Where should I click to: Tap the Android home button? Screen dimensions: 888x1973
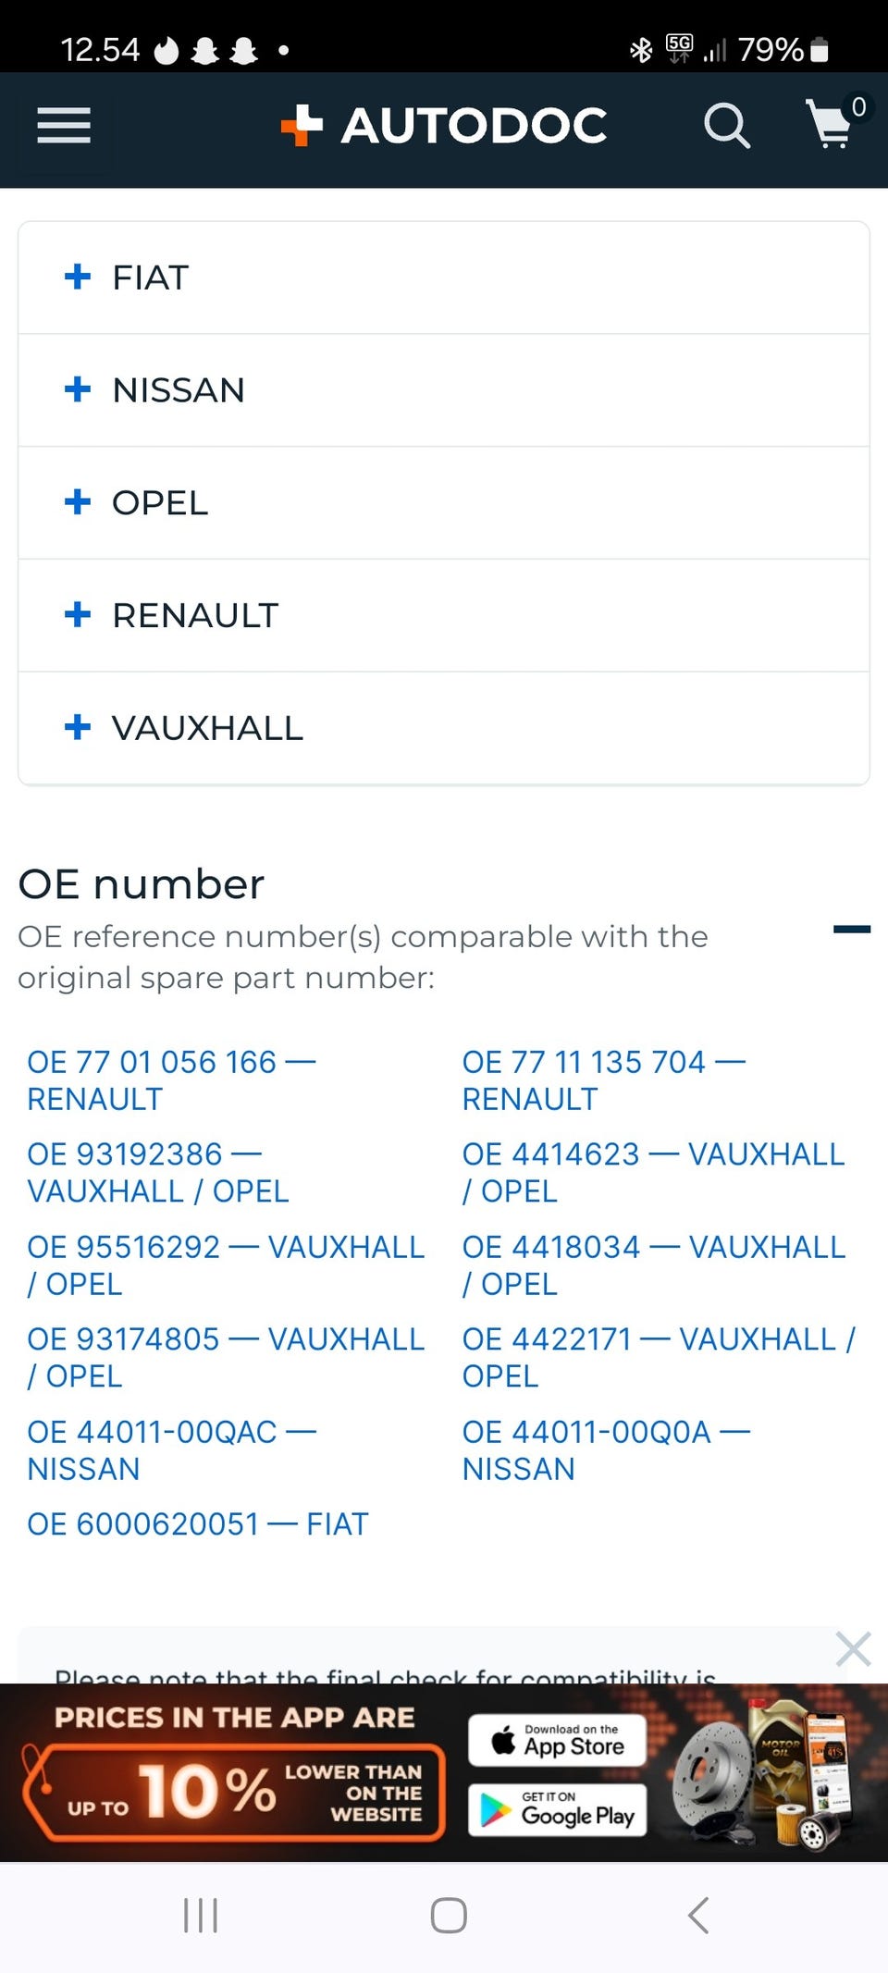[449, 1915]
